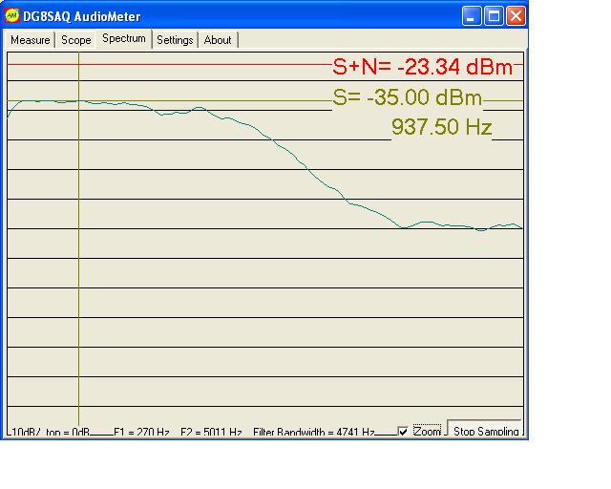Select the Spectrum tab
Viewport: 611px width, 489px height.
(x=124, y=39)
